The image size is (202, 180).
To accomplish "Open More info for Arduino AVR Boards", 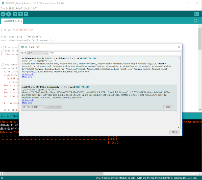I will coord(27,77).
